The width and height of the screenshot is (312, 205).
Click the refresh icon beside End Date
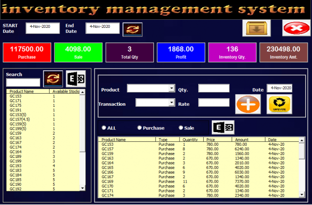pos(132,29)
